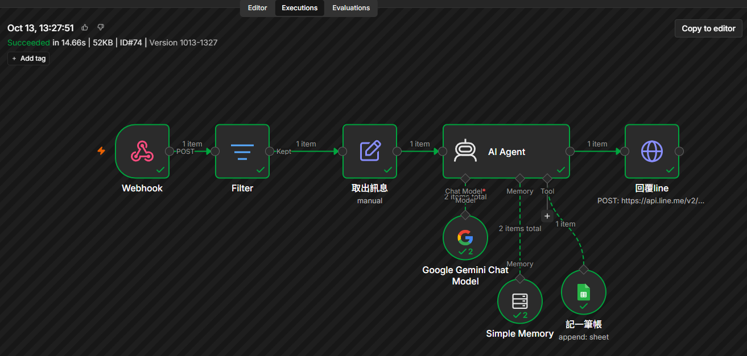Click the orange trigger lightning bolt icon
747x356 pixels.
click(101, 151)
